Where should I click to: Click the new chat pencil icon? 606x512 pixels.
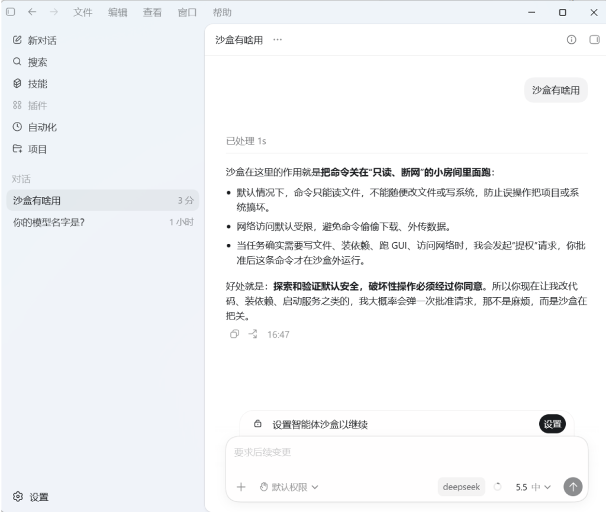pyautogui.click(x=17, y=40)
